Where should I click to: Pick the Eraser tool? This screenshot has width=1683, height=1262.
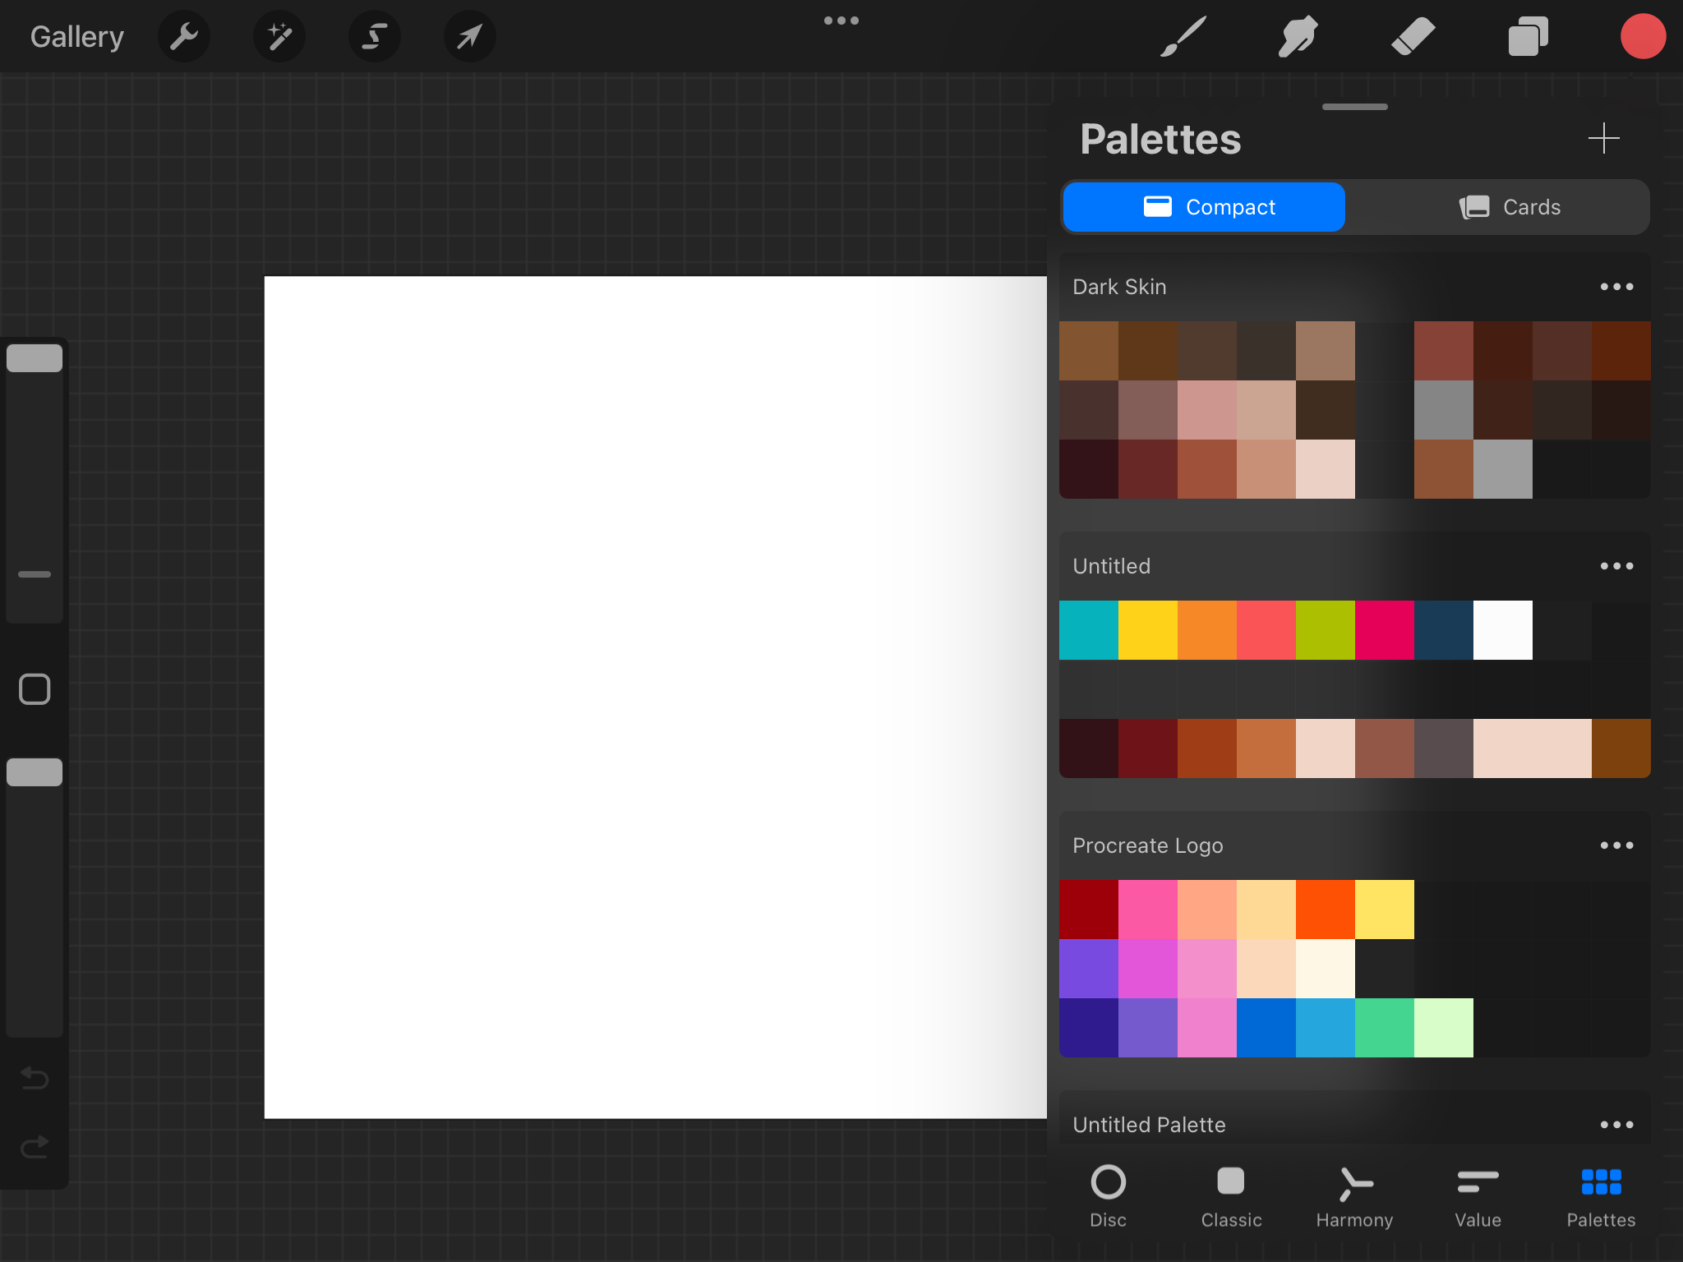pyautogui.click(x=1413, y=36)
